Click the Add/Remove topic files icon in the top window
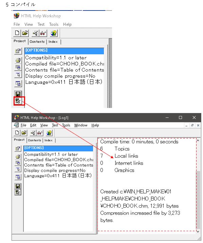The width and height of the screenshot is (203, 243). point(18,60)
